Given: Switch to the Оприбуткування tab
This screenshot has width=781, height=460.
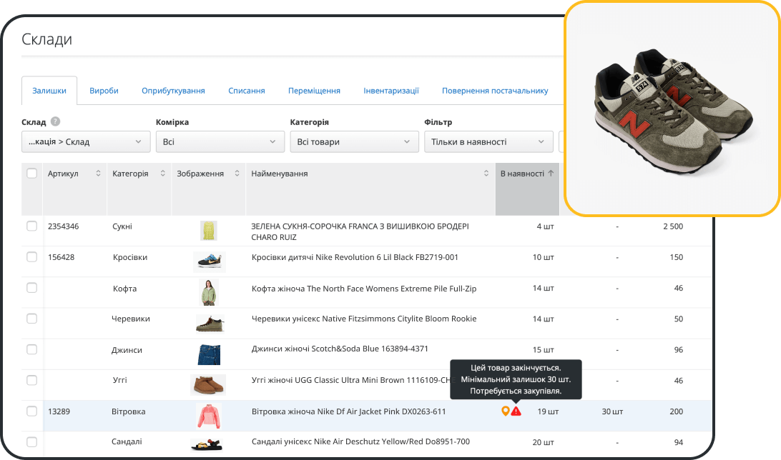Looking at the screenshot, I should [173, 91].
